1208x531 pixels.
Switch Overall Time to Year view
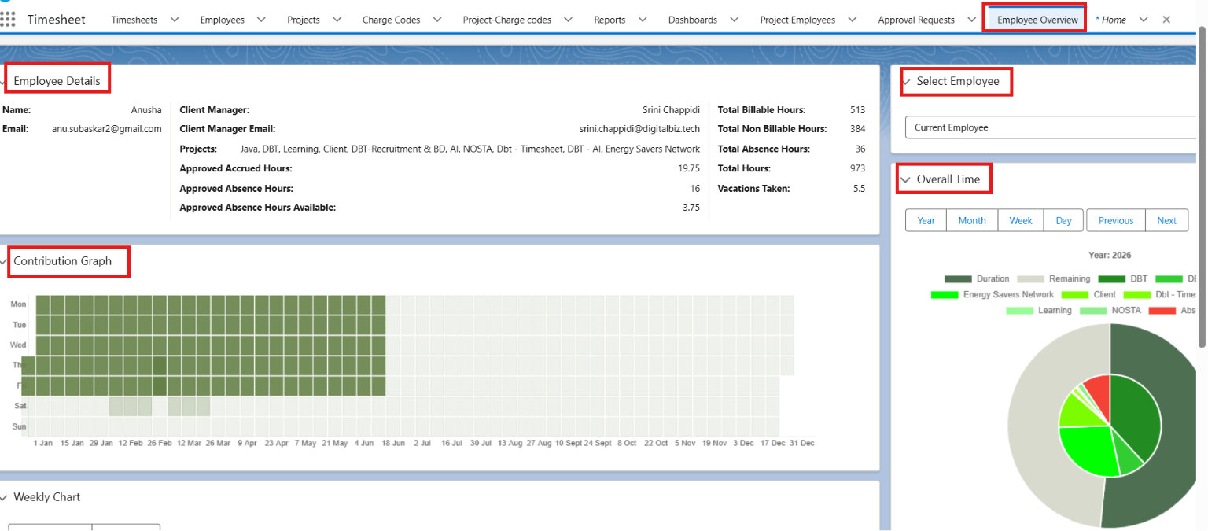pyautogui.click(x=926, y=220)
